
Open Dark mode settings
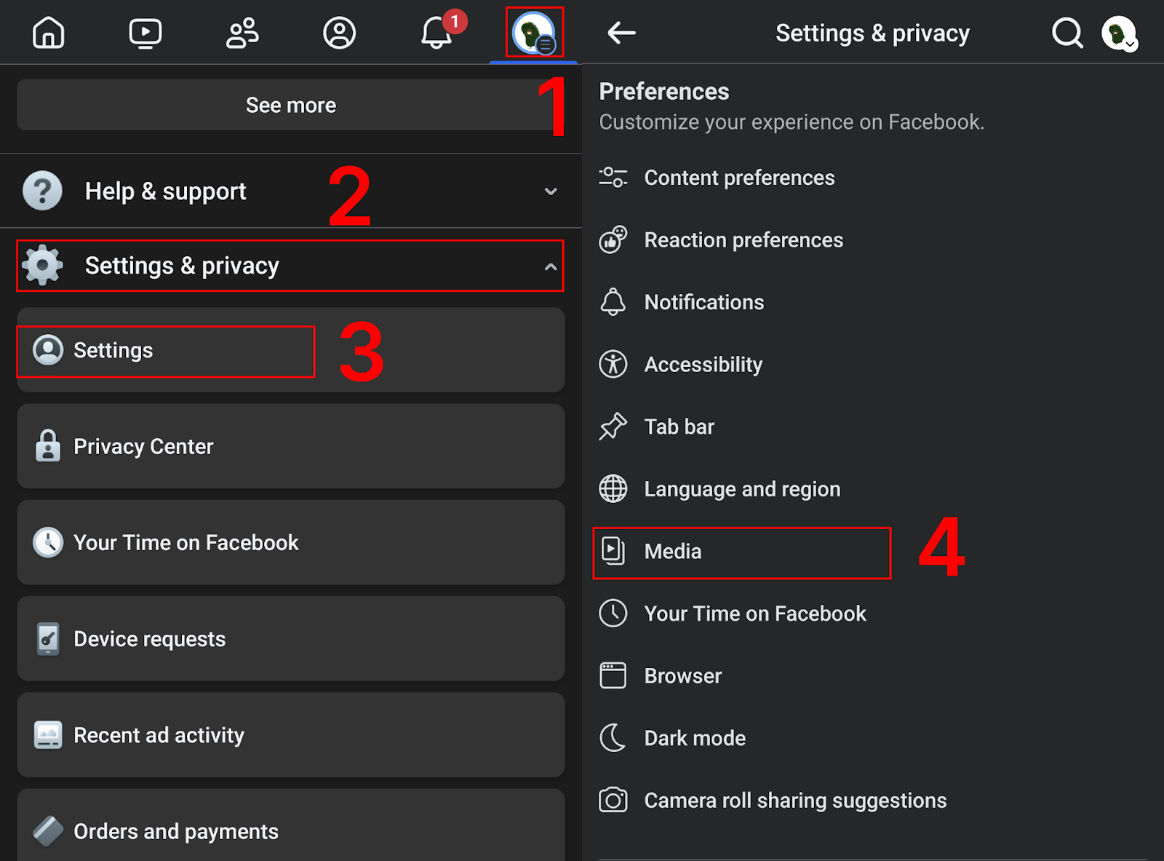pos(873,738)
